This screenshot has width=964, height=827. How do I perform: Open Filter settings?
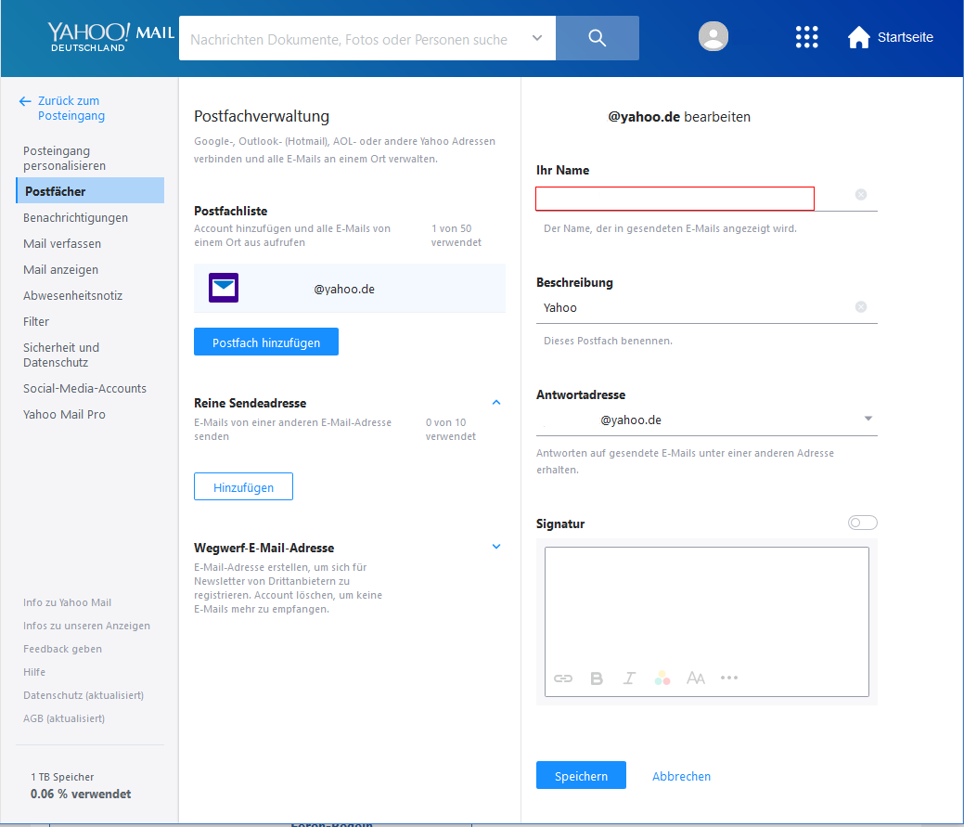coord(35,321)
